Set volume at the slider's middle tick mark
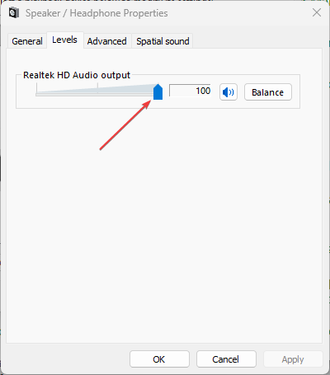 [97, 88]
